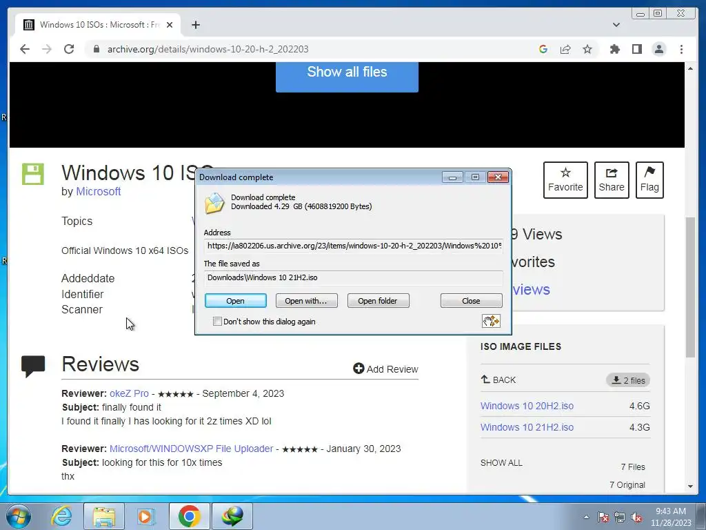Click the Open with... button
The width and height of the screenshot is (706, 530).
pyautogui.click(x=306, y=301)
